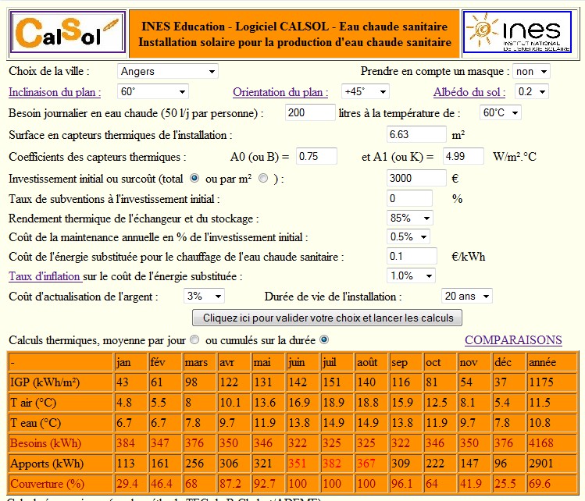Select 'moyenne par jour' radio button
The width and height of the screenshot is (585, 501).
[x=194, y=340]
